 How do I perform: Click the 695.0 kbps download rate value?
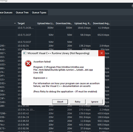[103, 125]
